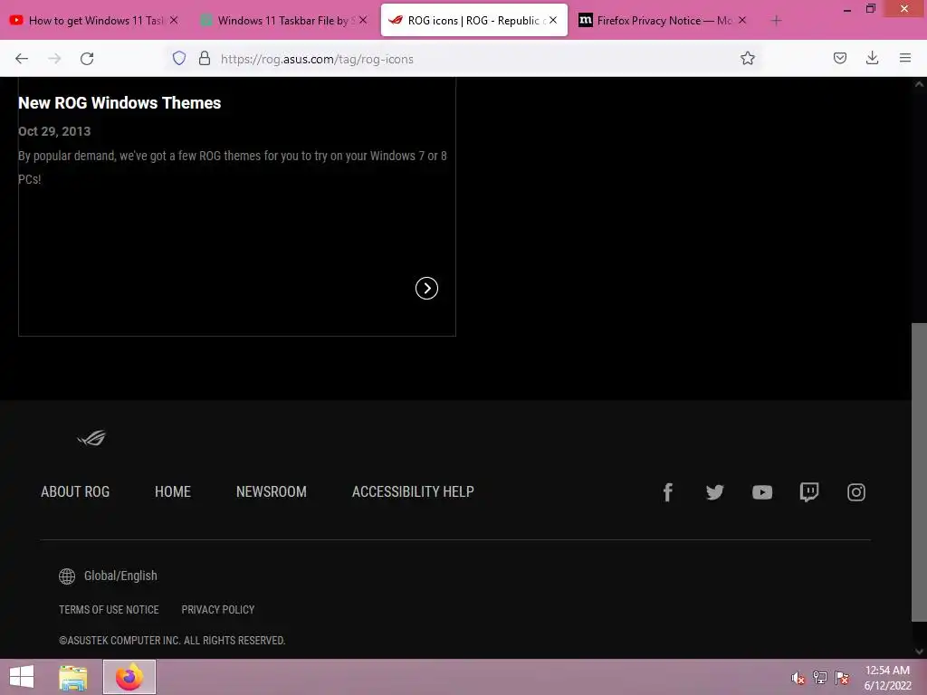The width and height of the screenshot is (927, 695).
Task: Open the Firefox hamburger menu
Action: tap(905, 58)
